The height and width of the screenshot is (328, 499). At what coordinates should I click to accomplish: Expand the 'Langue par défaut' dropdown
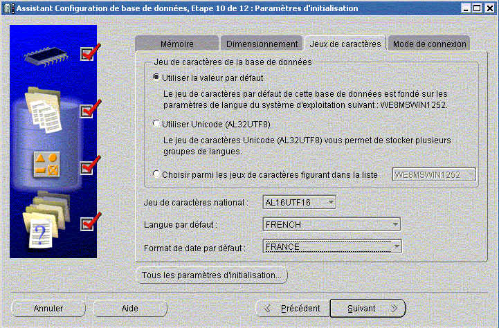332,224
